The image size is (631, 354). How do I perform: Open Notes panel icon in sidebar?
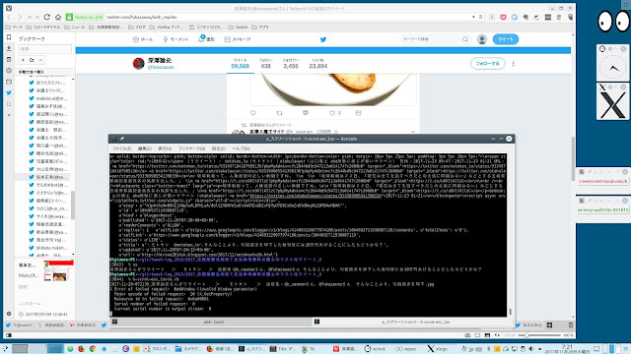(9, 59)
